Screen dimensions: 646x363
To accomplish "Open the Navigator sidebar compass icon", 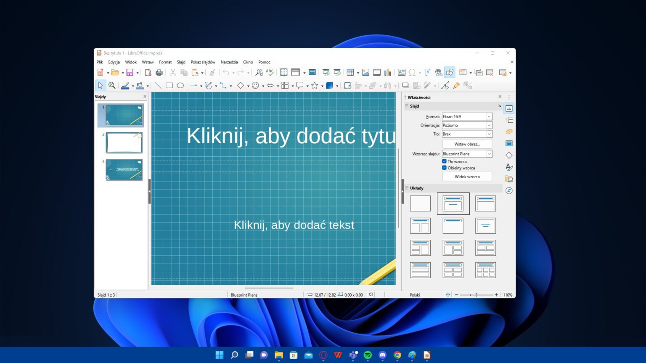I will pos(509,191).
